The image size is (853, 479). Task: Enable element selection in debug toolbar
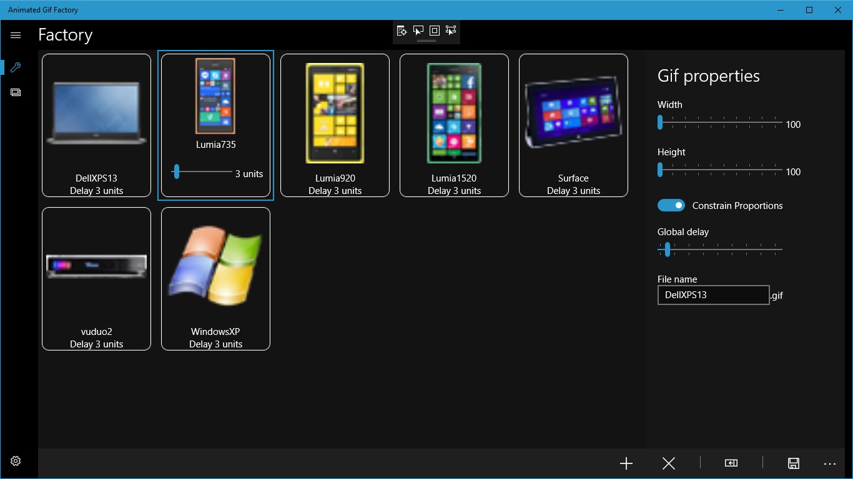click(x=418, y=31)
